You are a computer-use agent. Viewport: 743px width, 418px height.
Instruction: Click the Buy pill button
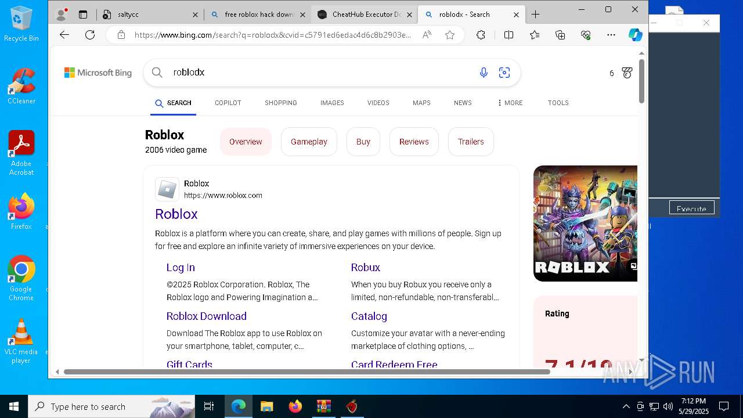pos(363,142)
